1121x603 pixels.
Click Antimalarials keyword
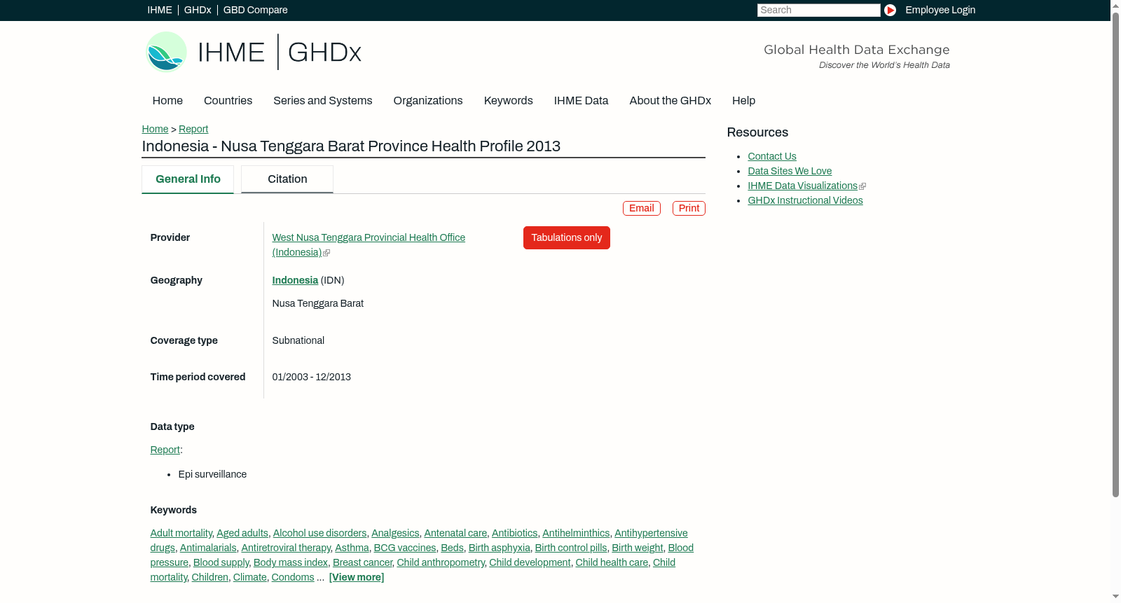coord(208,548)
